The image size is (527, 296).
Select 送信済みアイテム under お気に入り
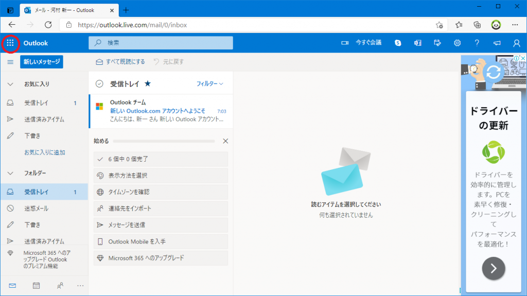coord(44,119)
